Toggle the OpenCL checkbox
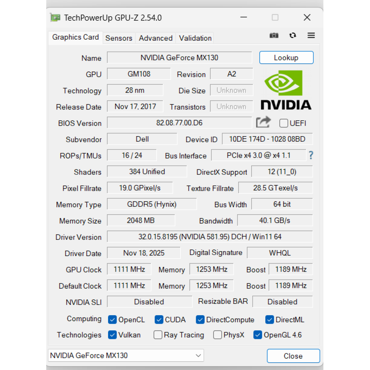 click(x=112, y=320)
